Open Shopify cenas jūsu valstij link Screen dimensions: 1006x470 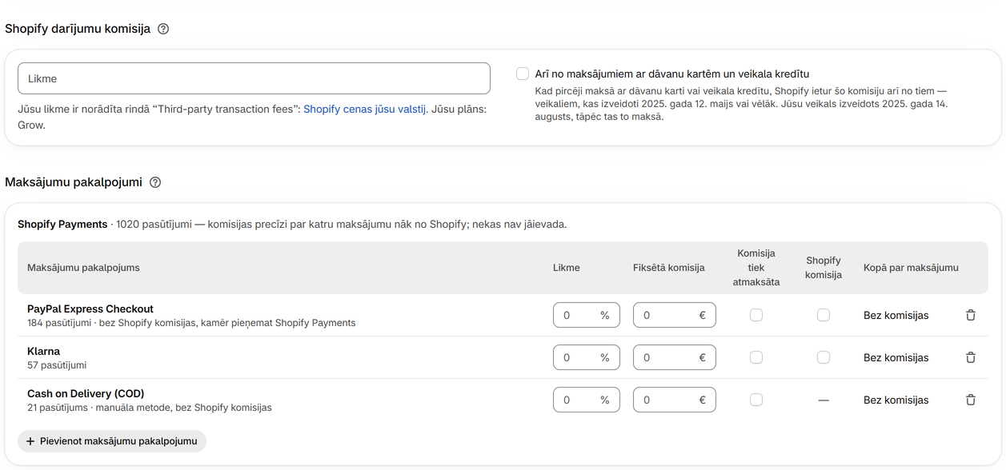click(365, 110)
